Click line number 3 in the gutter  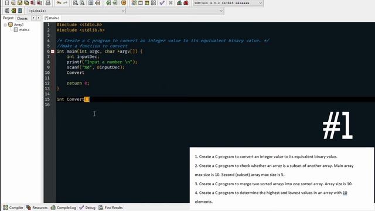[49, 35]
